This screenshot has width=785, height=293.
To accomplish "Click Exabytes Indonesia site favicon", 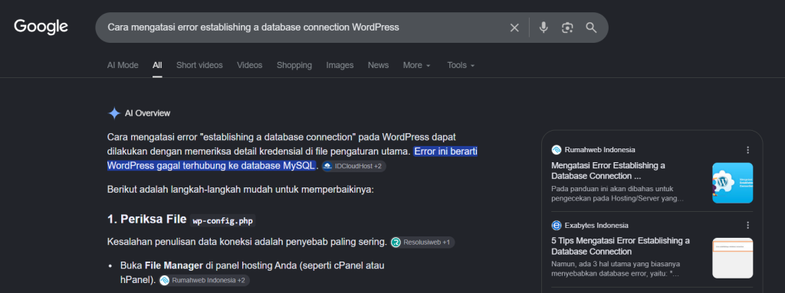I will click(x=557, y=226).
